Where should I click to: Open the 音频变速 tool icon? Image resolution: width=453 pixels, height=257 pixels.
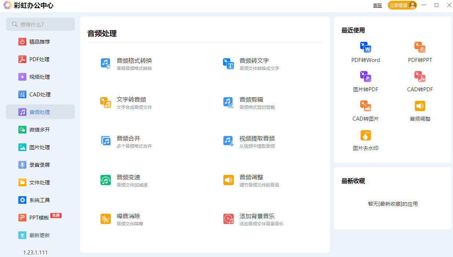click(x=105, y=180)
